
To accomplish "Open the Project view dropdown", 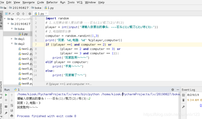I will 10,14.
